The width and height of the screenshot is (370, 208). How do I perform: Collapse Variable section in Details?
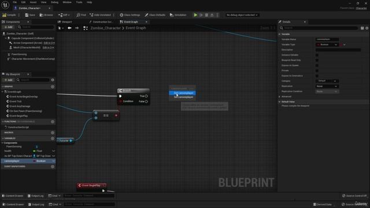coord(280,34)
